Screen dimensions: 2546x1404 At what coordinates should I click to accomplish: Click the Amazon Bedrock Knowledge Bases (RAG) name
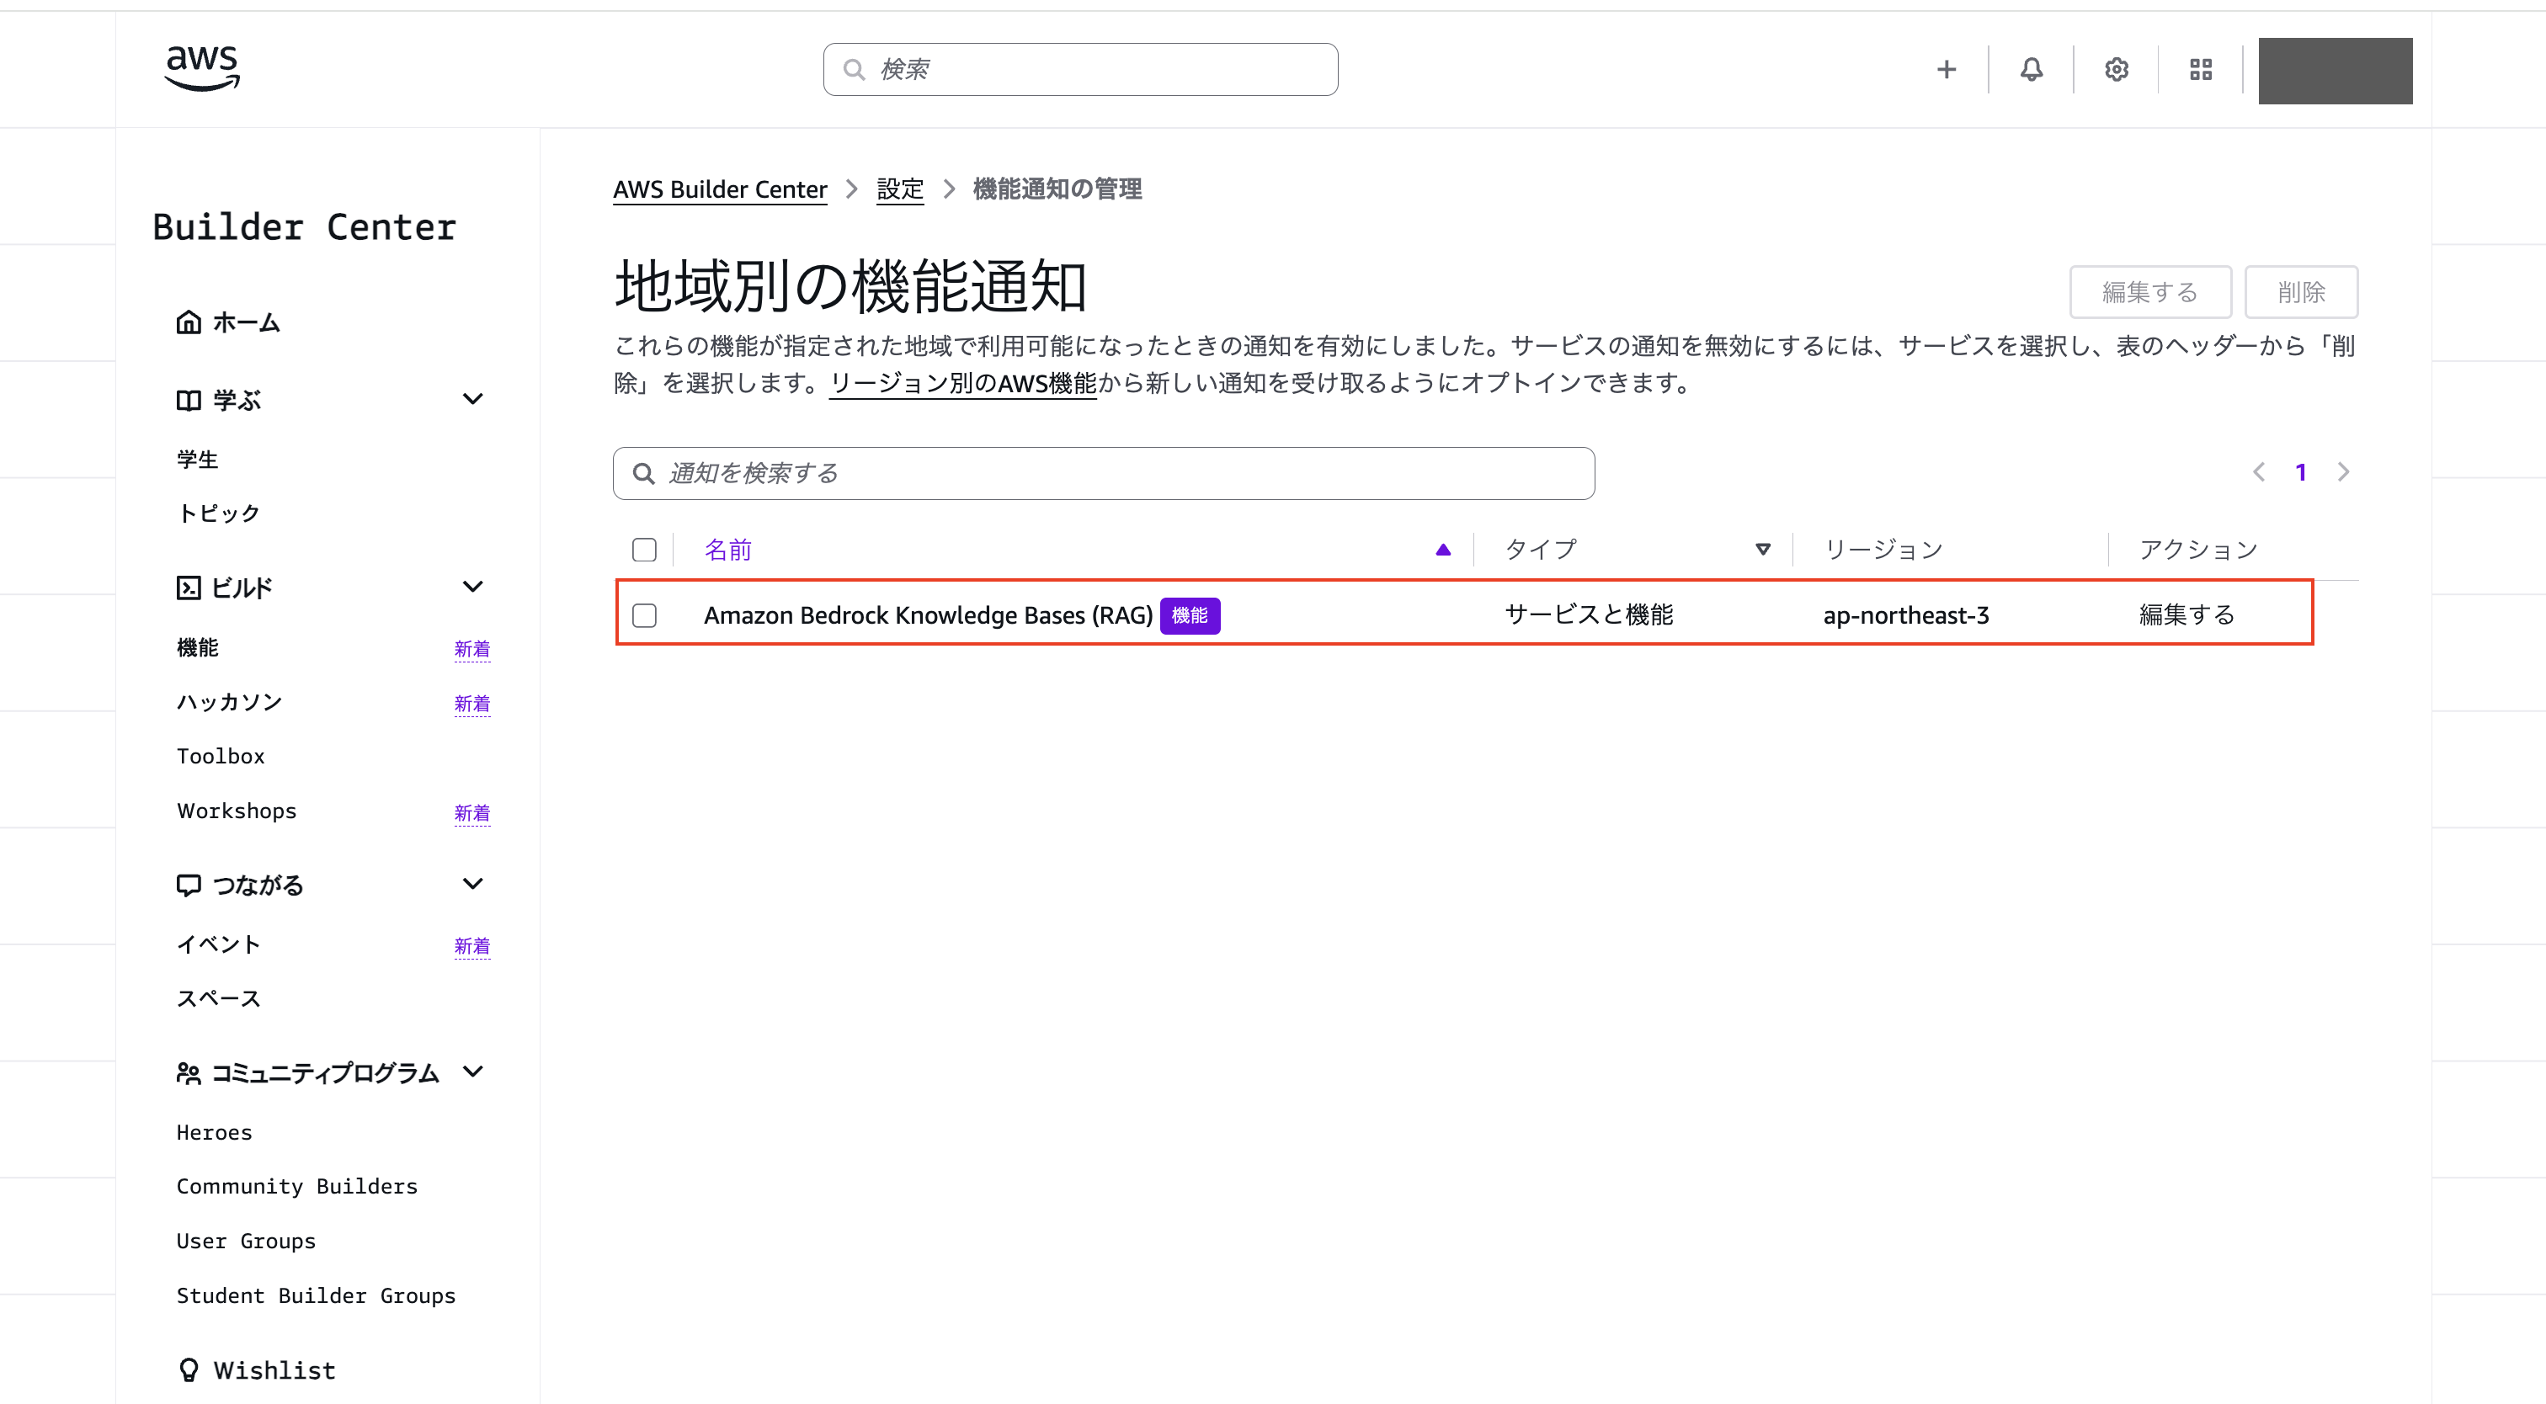coord(928,615)
